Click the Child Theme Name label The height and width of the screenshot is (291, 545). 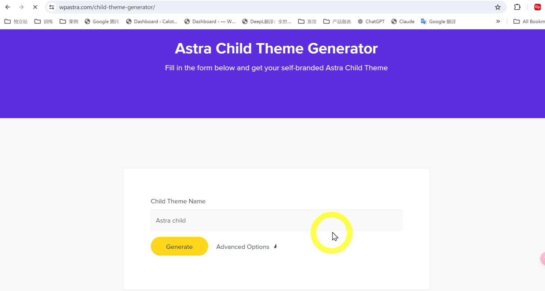[x=178, y=201]
